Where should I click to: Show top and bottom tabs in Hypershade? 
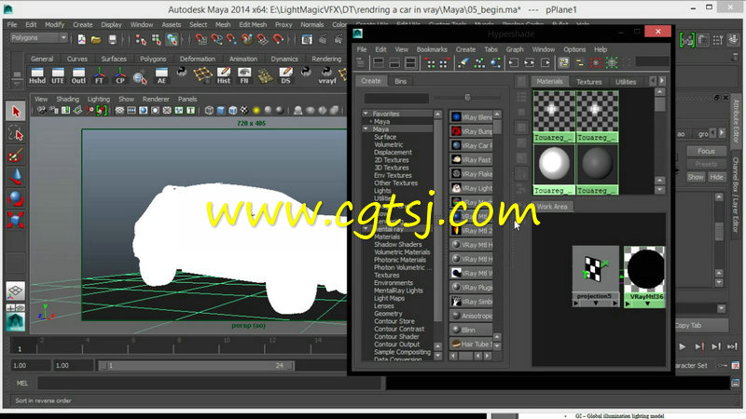pos(410,62)
